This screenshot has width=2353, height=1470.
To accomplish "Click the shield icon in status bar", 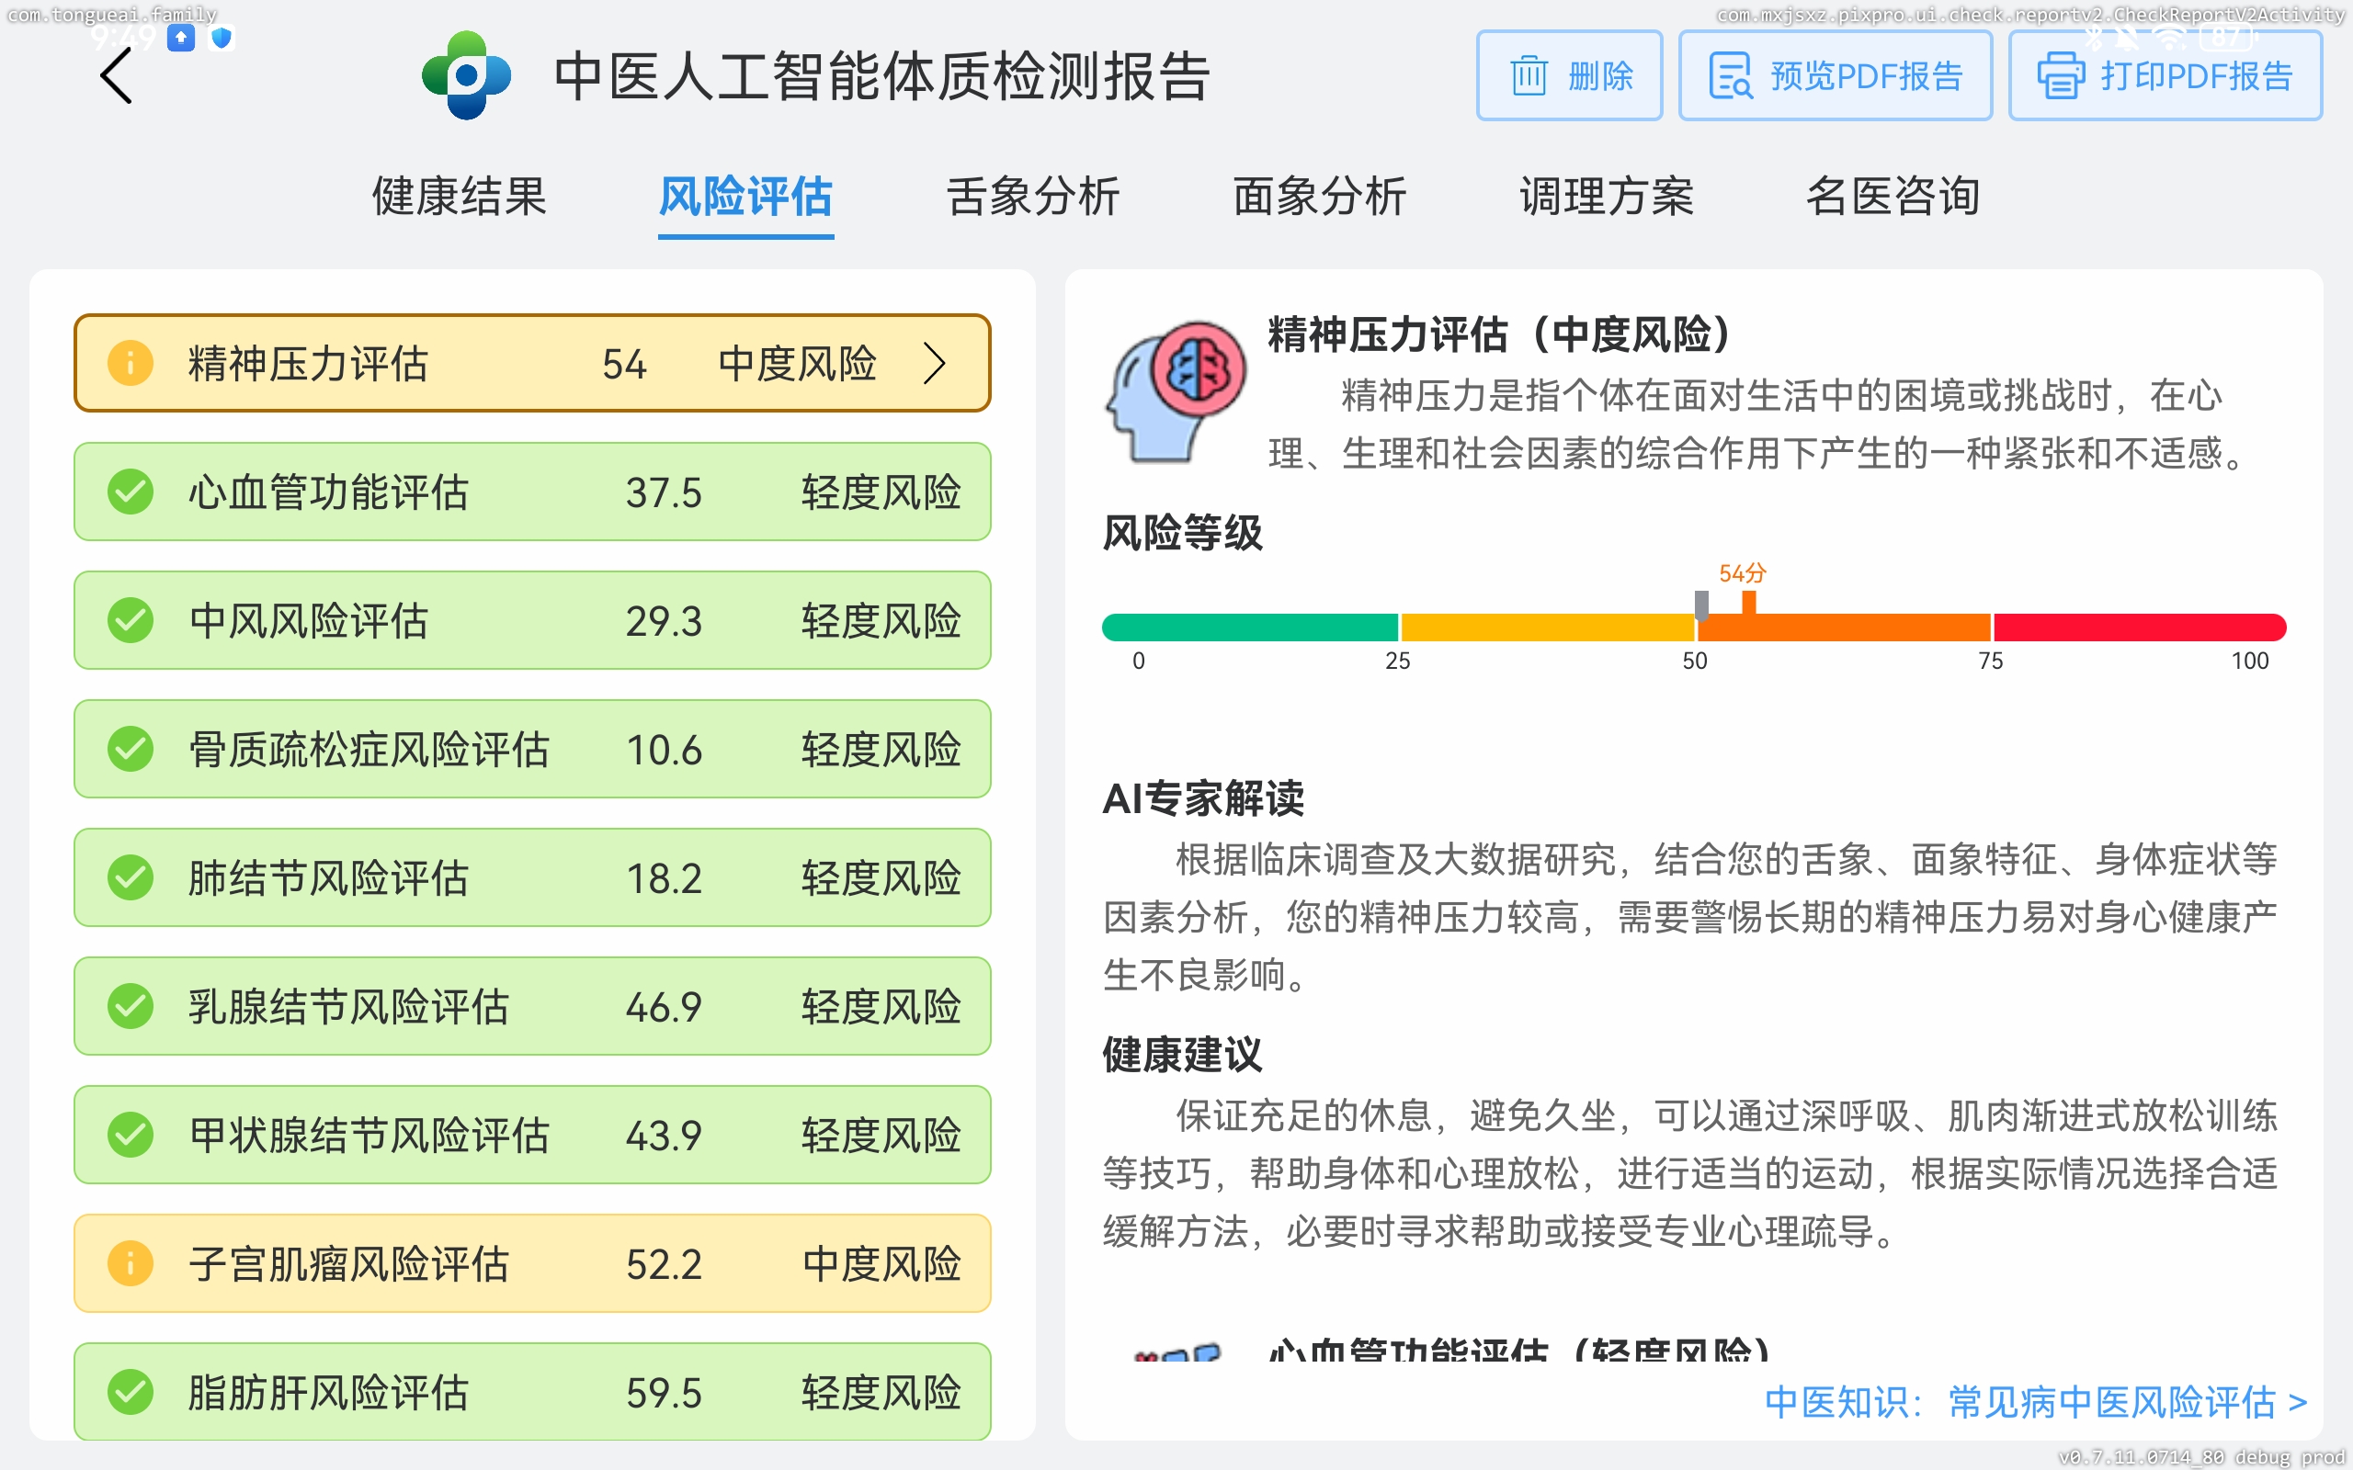I will 222,38.
